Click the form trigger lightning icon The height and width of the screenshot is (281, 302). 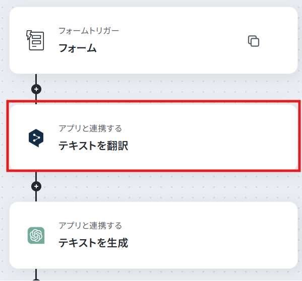(35, 40)
